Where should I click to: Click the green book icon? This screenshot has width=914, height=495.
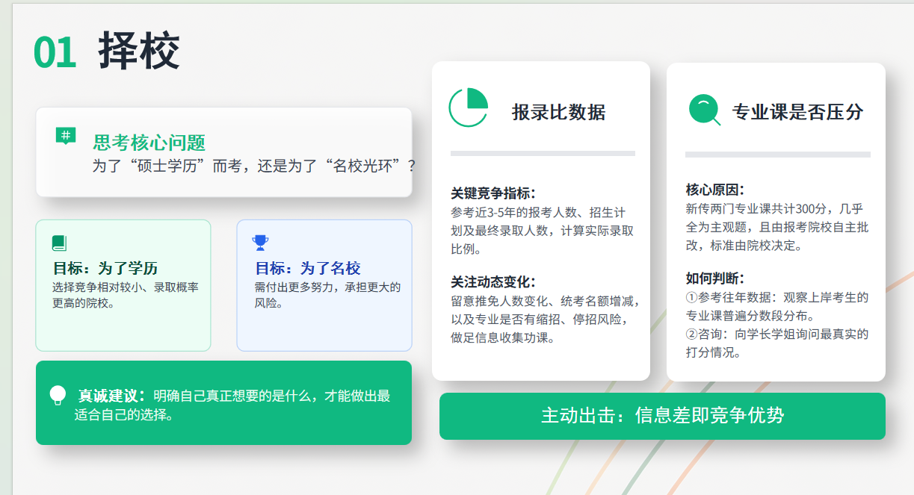tap(59, 243)
